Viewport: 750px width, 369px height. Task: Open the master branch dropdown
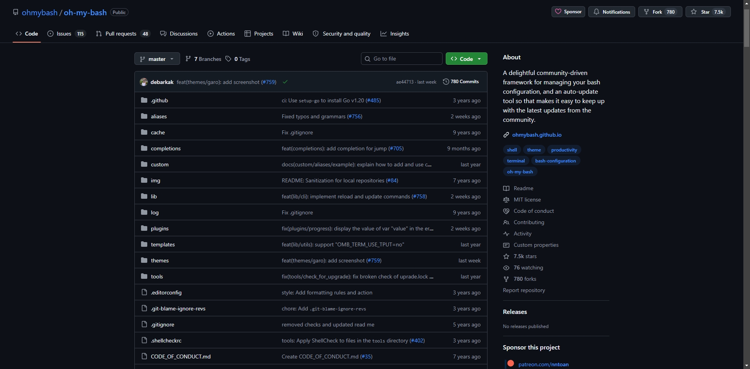click(157, 59)
